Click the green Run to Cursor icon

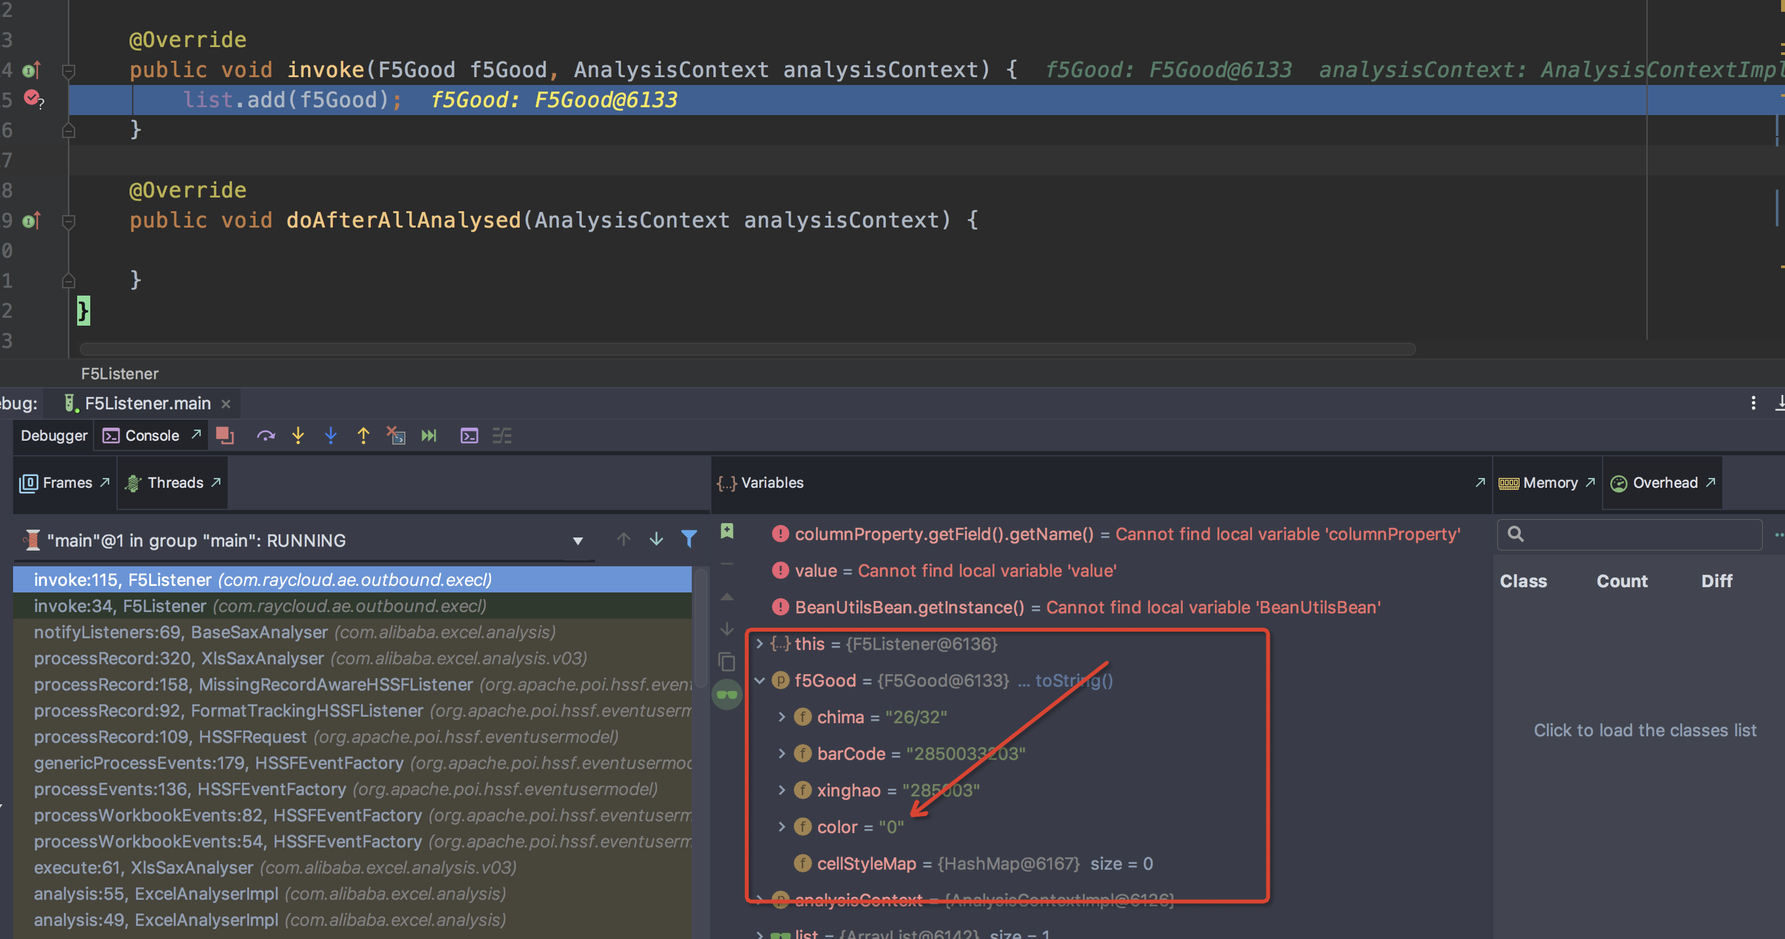click(x=429, y=436)
